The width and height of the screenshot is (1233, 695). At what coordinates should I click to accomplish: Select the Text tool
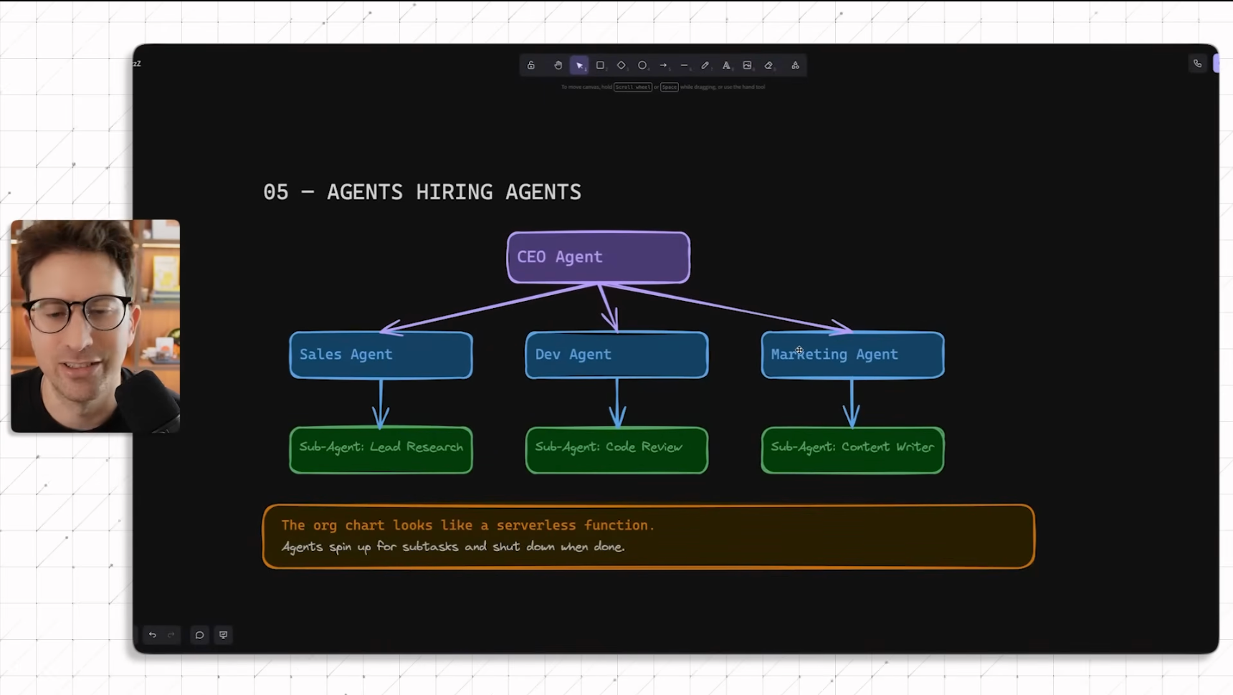[726, 65]
